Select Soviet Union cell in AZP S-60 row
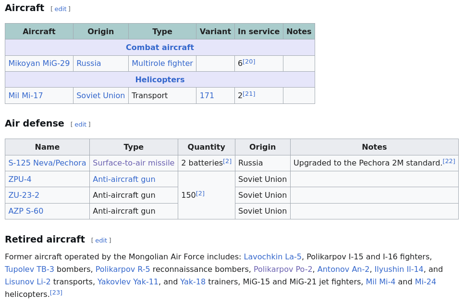Image resolution: width=465 pixels, height=307 pixels. pos(263,211)
